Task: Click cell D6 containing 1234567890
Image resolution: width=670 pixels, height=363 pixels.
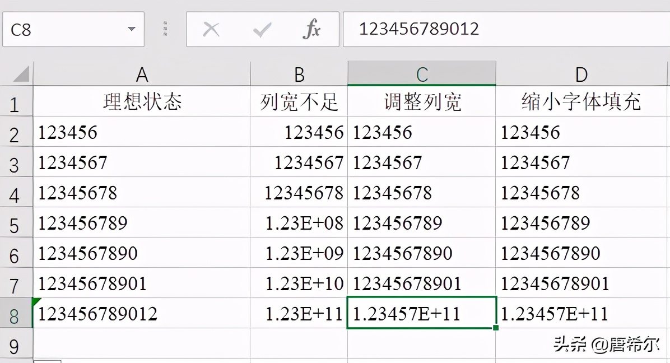Action: 581,253
